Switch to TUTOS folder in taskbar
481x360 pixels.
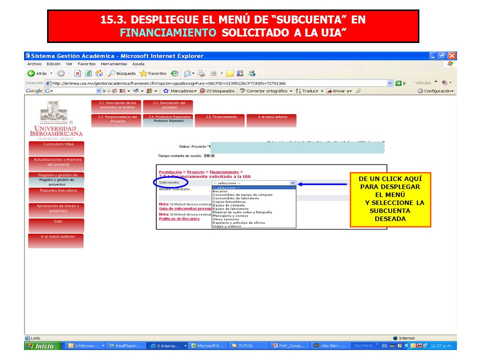pos(248,346)
